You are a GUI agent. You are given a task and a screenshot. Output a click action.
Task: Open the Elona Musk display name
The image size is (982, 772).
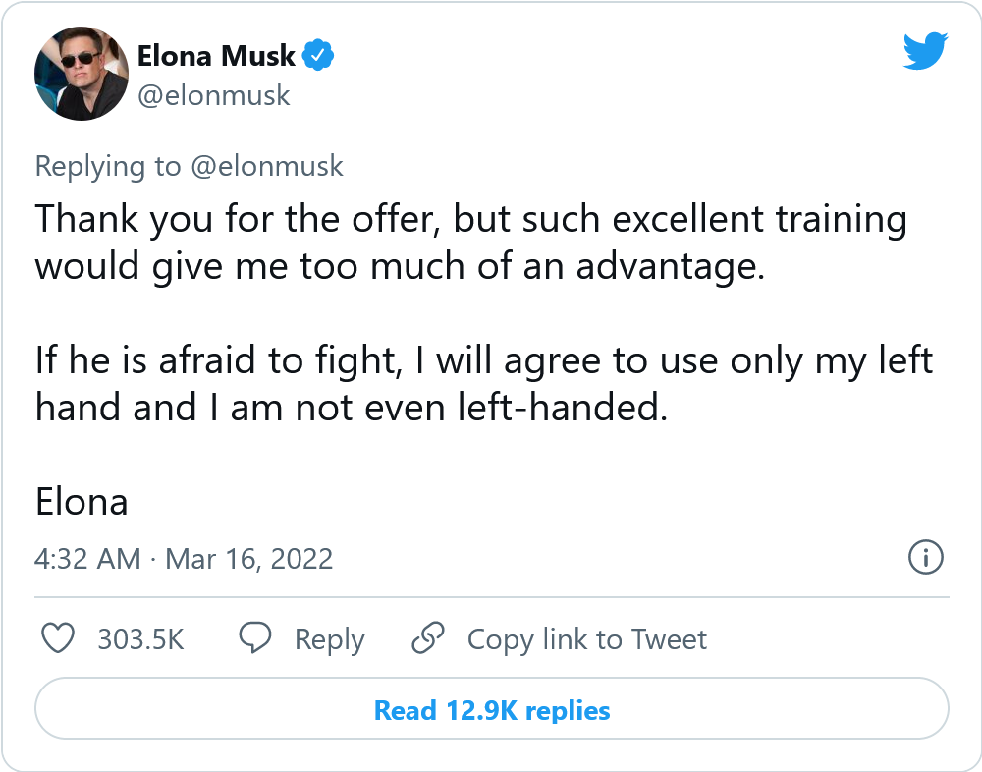[217, 56]
